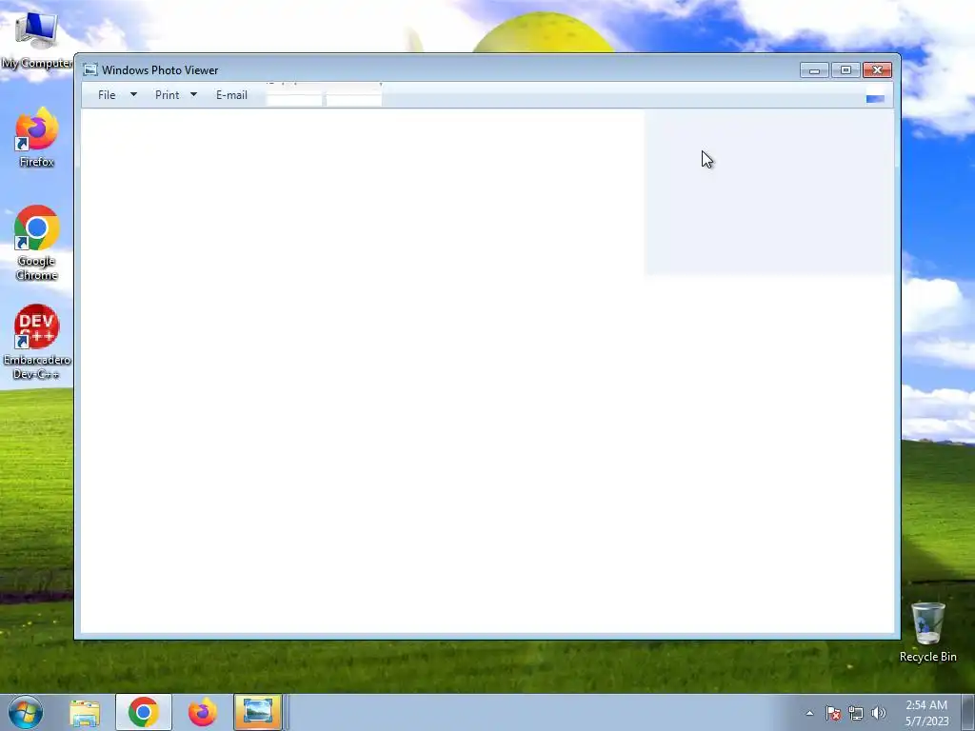Open the network status tray icon
Image resolution: width=975 pixels, height=731 pixels.
856,713
